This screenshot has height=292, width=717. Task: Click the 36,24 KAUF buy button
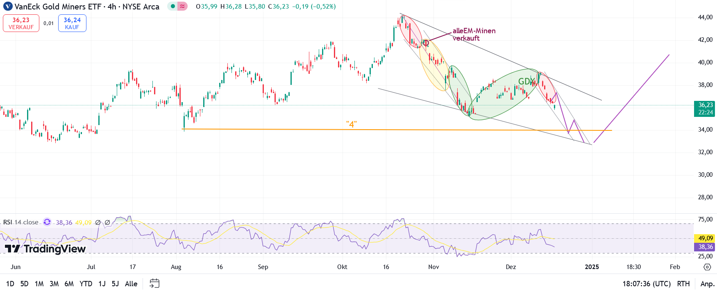pos(72,23)
